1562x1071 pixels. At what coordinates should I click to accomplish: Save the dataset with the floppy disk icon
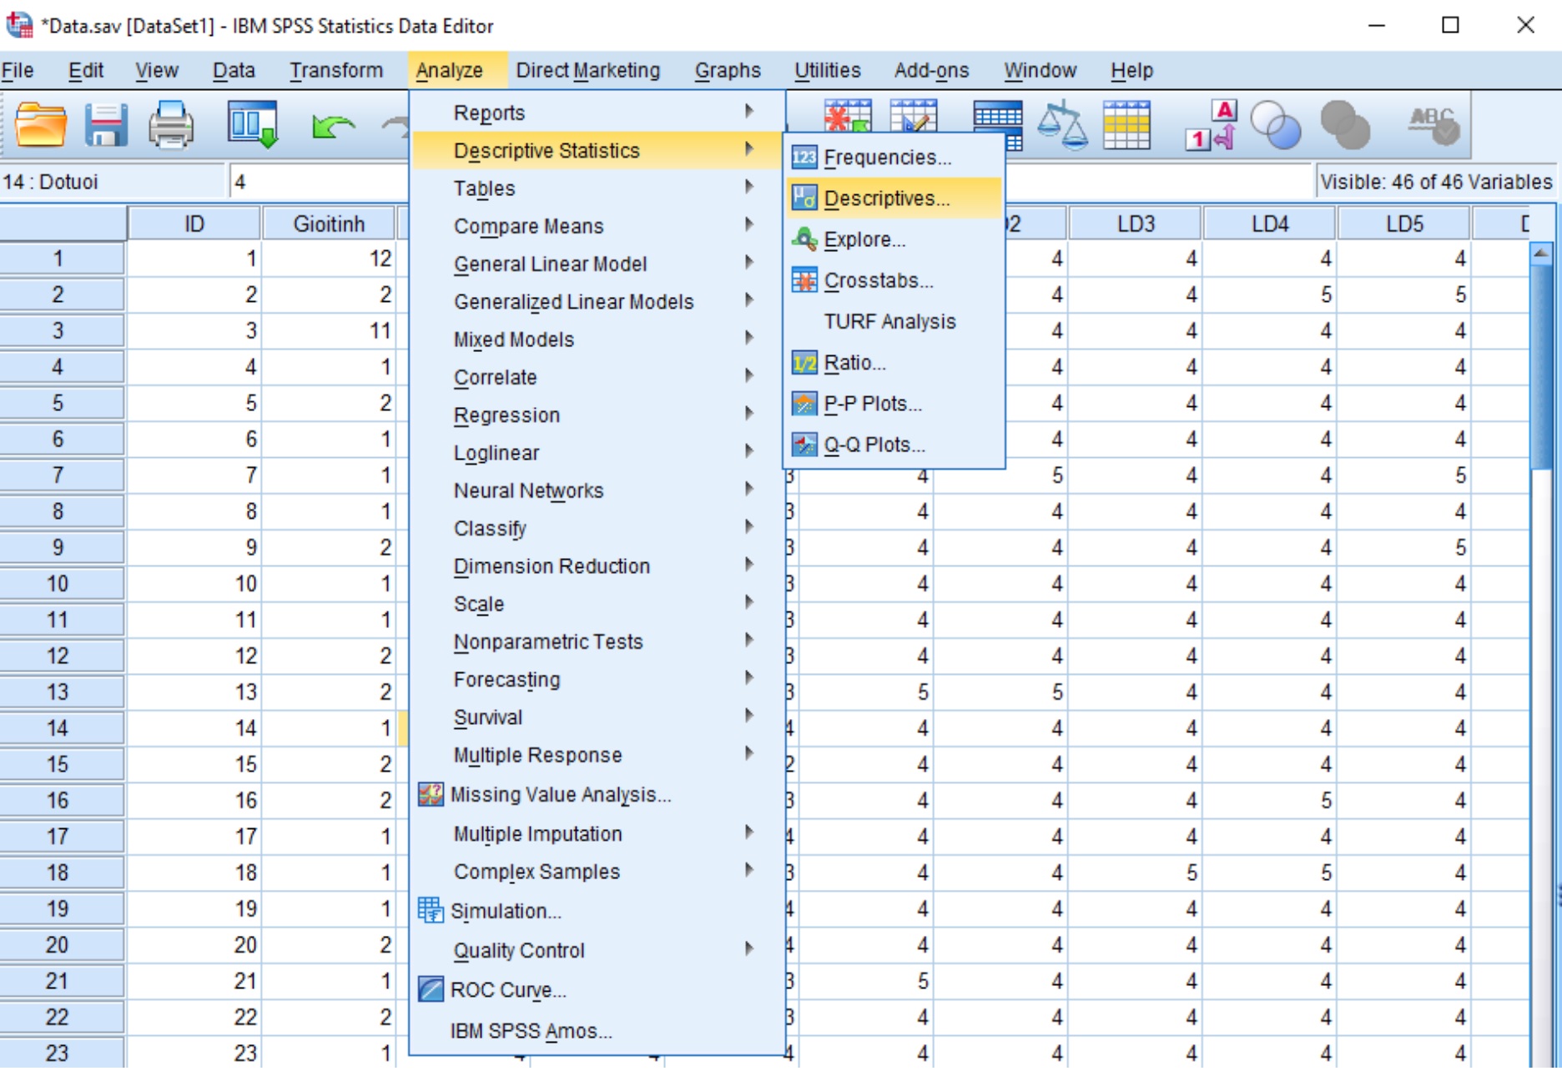point(106,125)
